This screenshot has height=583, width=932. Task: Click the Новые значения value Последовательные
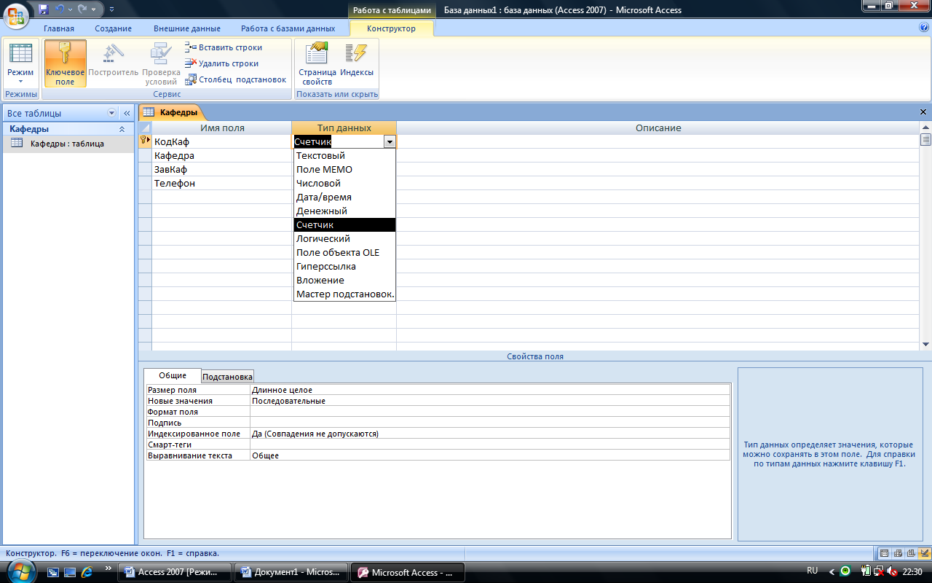[x=490, y=401]
